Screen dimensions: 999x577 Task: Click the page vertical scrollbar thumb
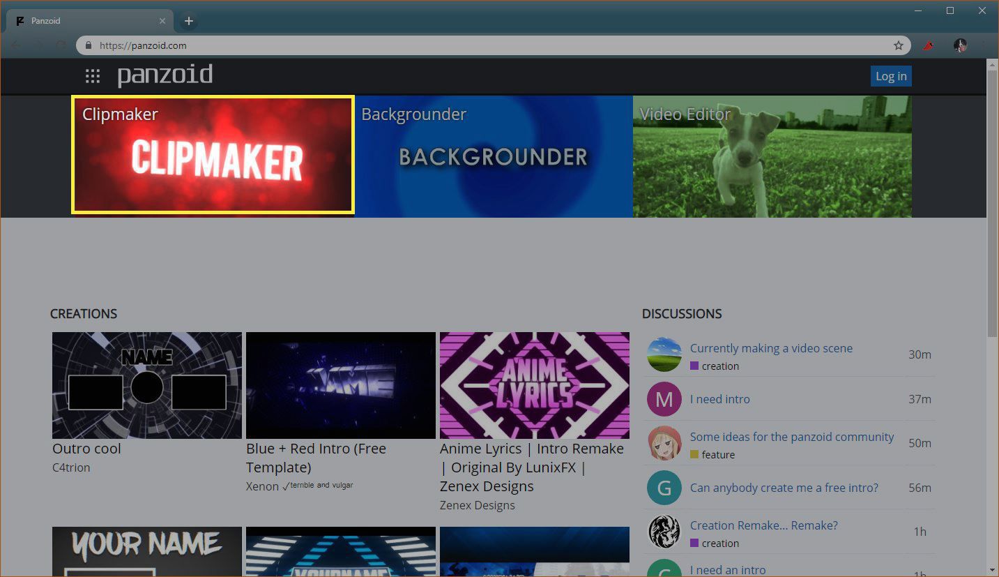pos(993,202)
